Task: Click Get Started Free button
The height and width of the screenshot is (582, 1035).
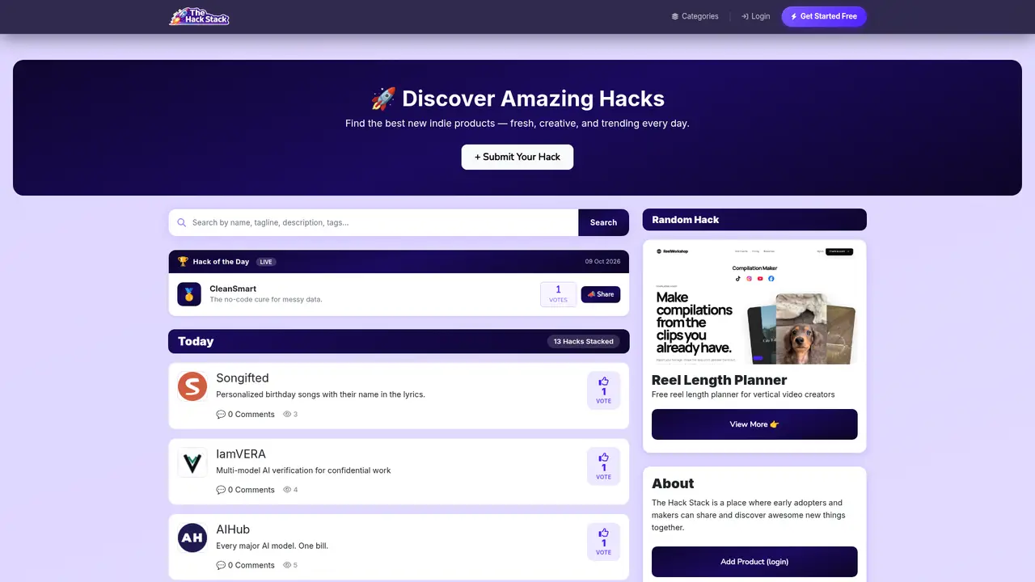Action: click(x=824, y=16)
